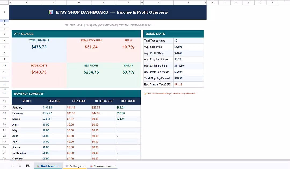
Task: Open the convert to table icon beside sheets list
Action: tap(28, 166)
